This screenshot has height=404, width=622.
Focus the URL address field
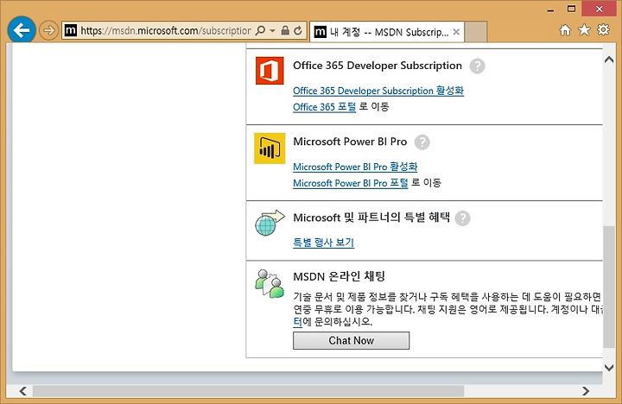tap(166, 30)
